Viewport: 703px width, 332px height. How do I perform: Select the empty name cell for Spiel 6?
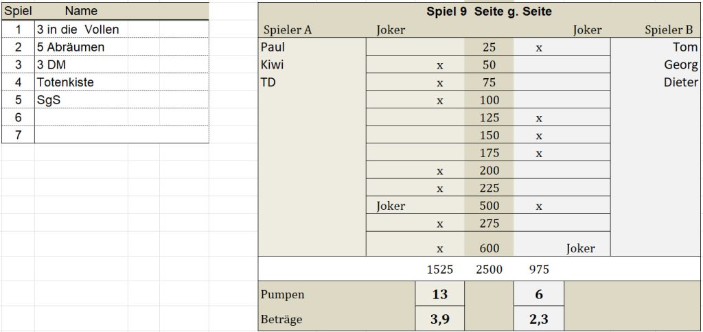pyautogui.click(x=122, y=117)
